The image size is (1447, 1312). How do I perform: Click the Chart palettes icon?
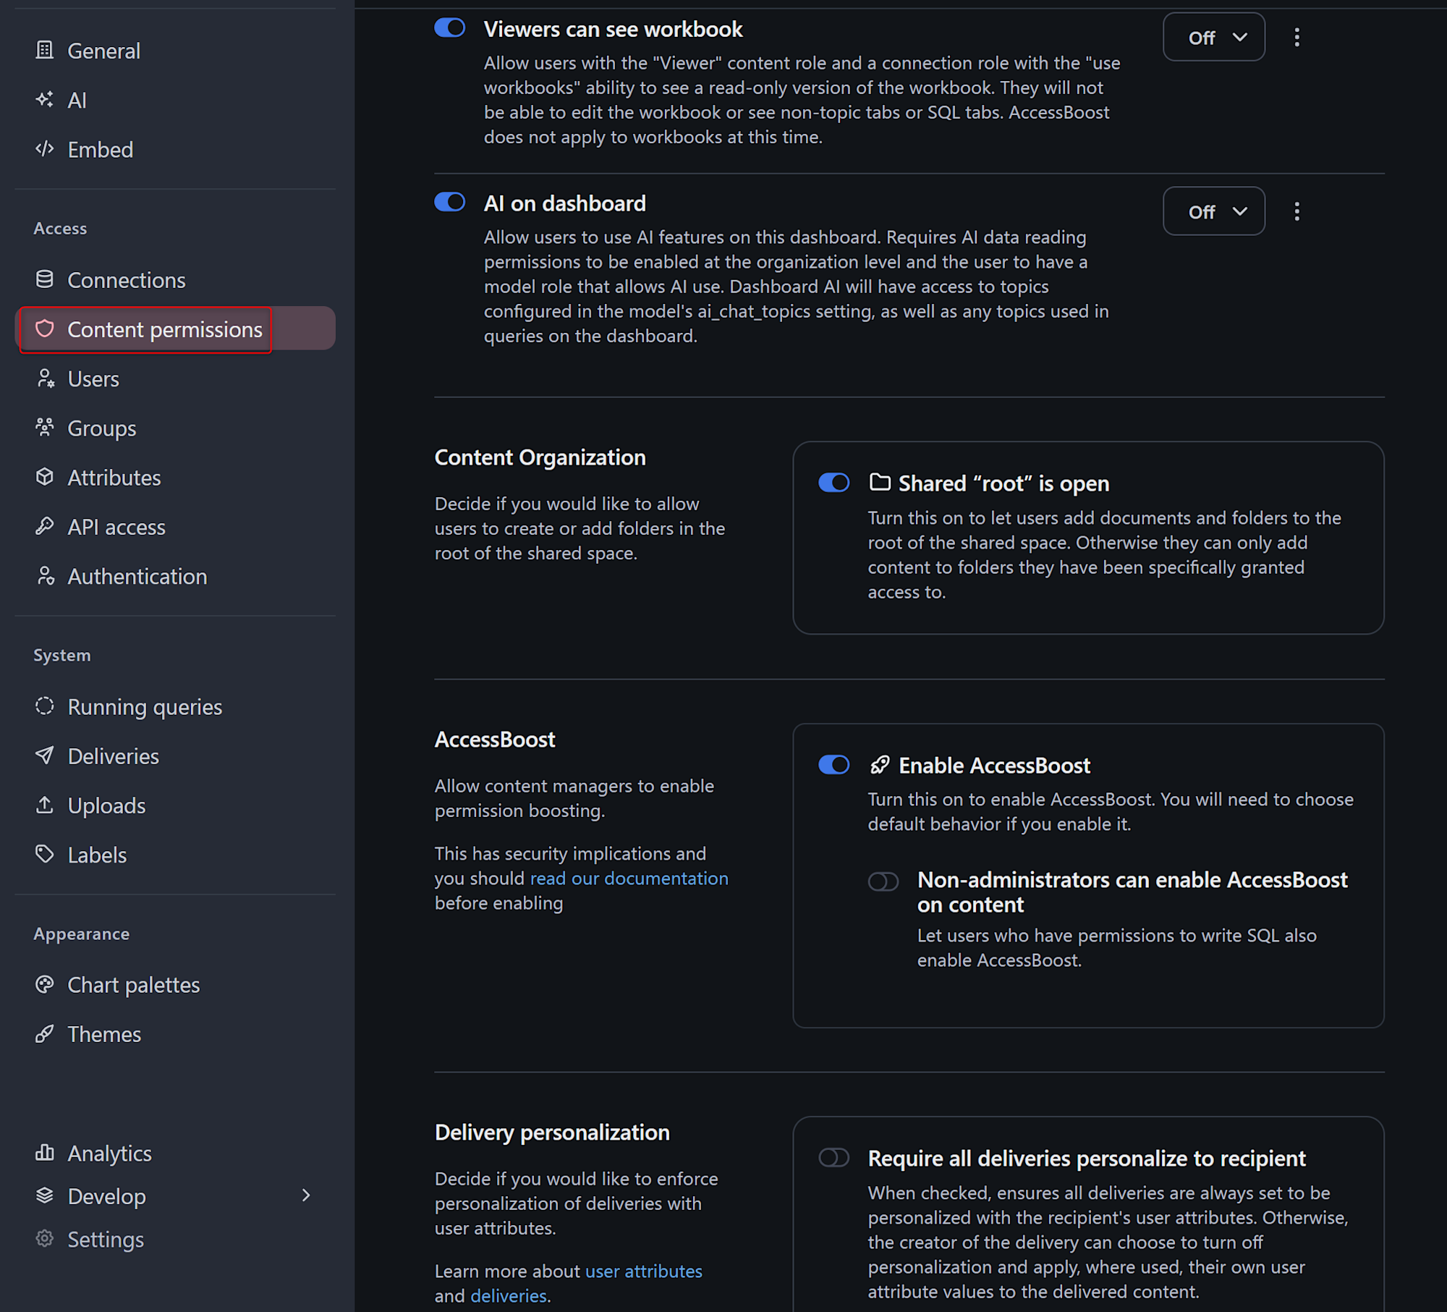tap(45, 984)
